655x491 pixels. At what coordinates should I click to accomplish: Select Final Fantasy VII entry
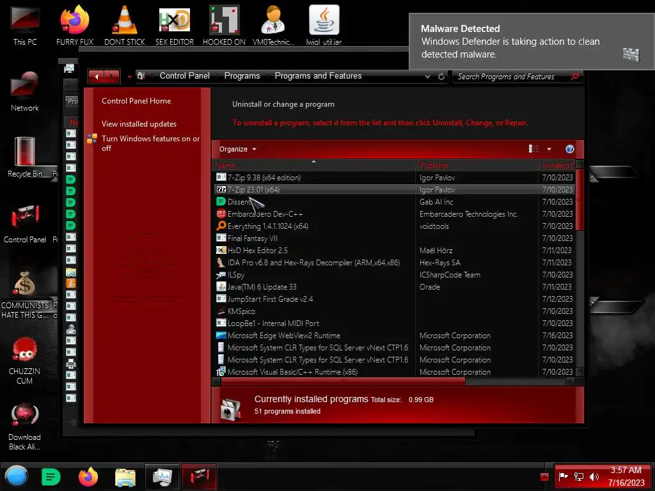tap(393, 238)
